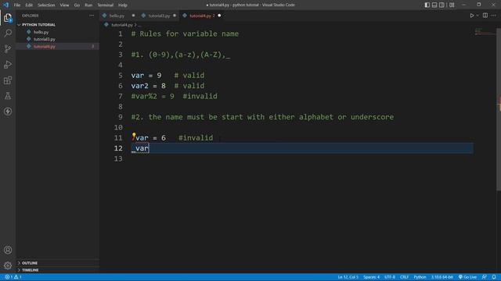Image resolution: width=501 pixels, height=281 pixels.
Task: Split the editor to the right
Action: click(485, 16)
